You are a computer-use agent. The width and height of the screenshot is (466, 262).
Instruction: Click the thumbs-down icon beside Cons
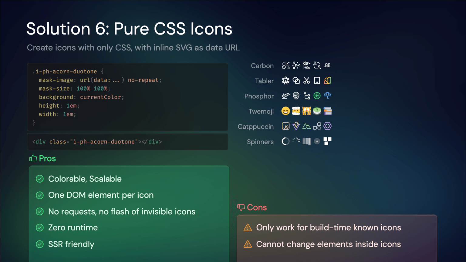(x=241, y=207)
